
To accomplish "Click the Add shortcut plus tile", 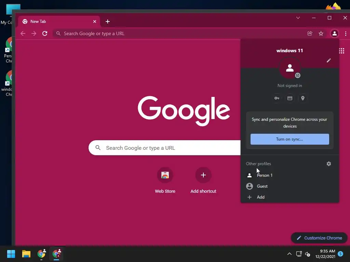I will 203,175.
